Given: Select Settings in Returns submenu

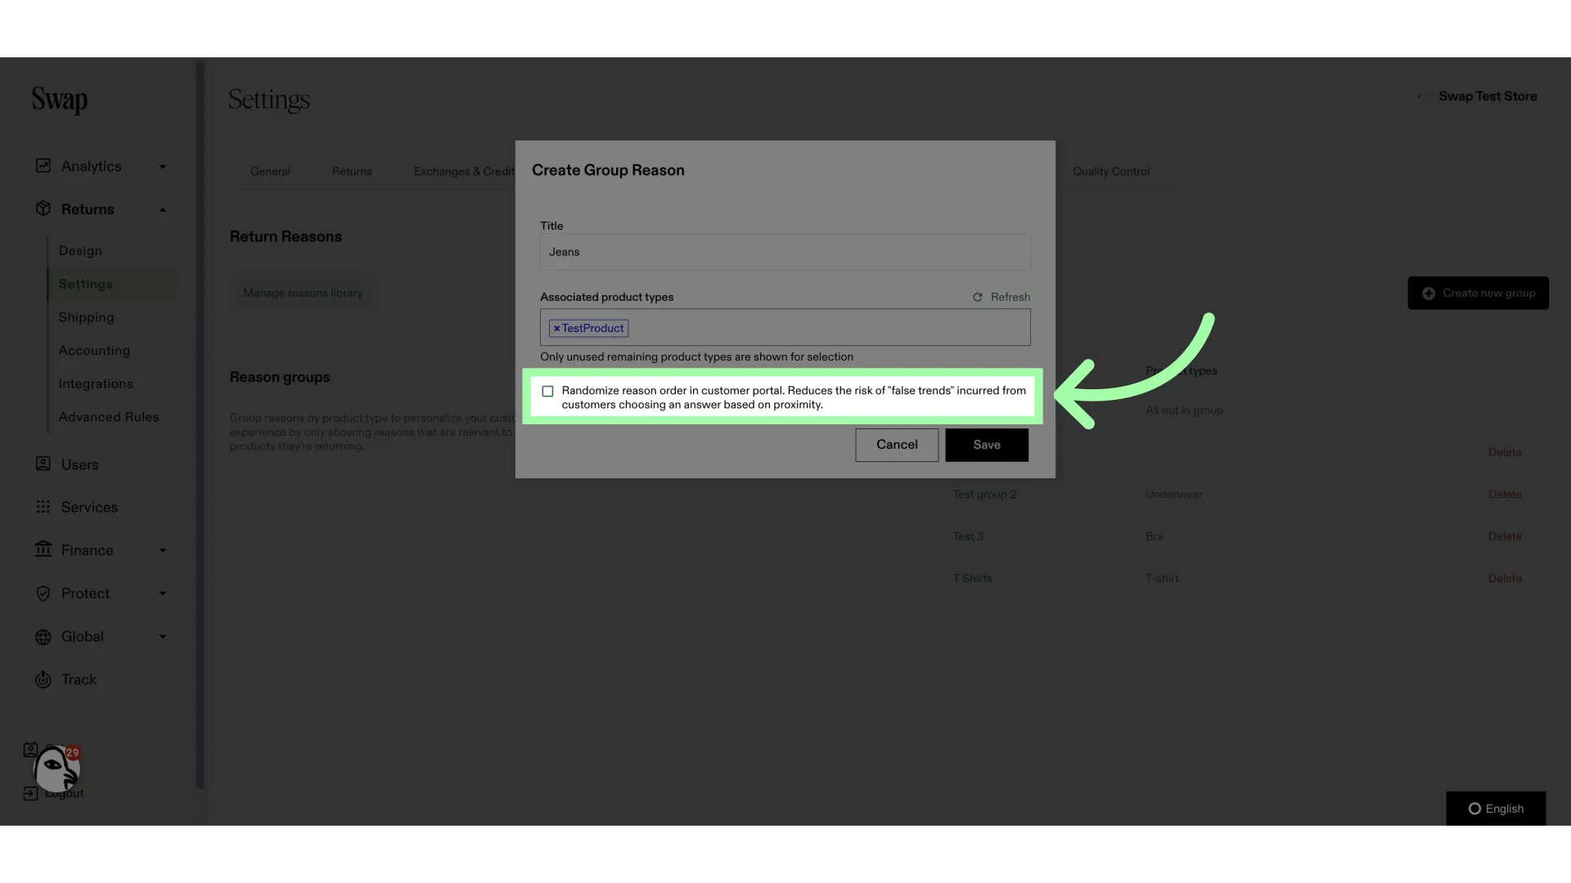Looking at the screenshot, I should pyautogui.click(x=85, y=284).
